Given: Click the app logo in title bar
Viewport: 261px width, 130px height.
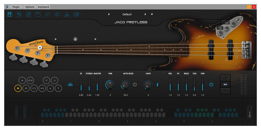Looking at the screenshot, I should click(x=7, y=7).
